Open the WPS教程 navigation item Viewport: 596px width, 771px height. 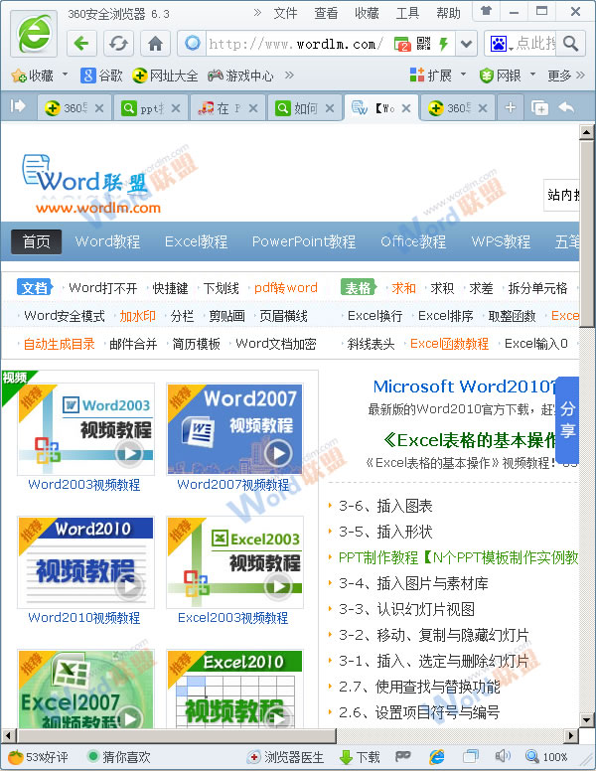click(x=501, y=241)
